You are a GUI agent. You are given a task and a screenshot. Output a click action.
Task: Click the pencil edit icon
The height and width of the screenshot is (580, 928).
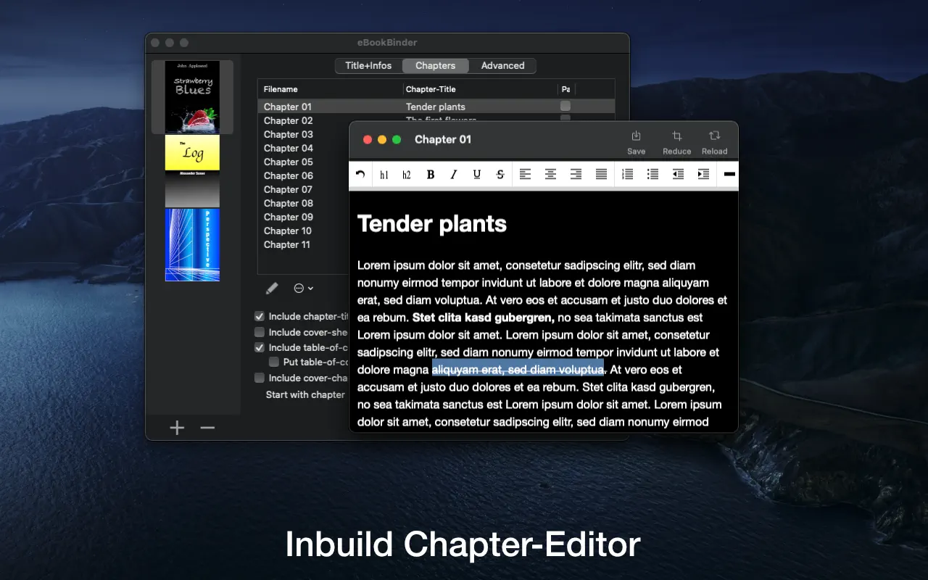click(272, 289)
